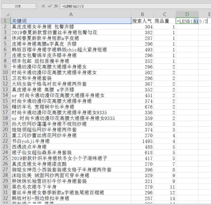Click cell 韩版衬衫+侧边排扣半身裙
This screenshot has width=211, height=205.
click(x=71, y=198)
